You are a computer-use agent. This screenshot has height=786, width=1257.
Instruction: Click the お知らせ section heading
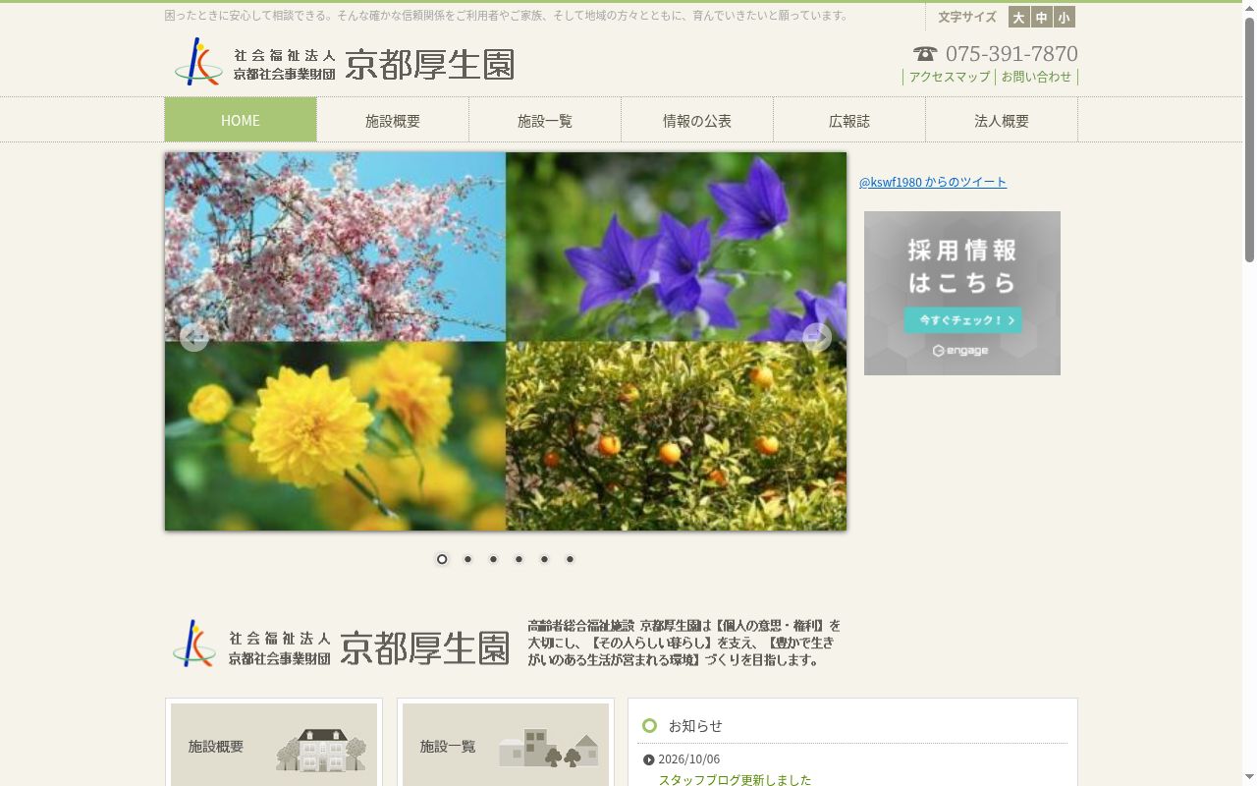tap(695, 726)
